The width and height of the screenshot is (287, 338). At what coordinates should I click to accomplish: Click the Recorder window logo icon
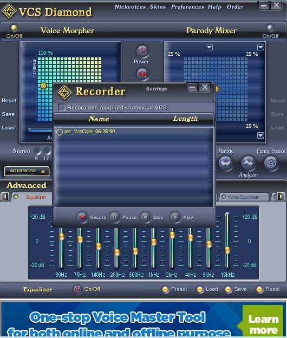64,93
